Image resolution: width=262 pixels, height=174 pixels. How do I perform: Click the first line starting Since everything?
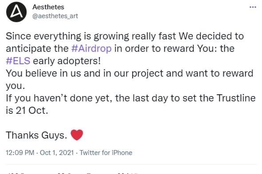[x=125, y=36]
